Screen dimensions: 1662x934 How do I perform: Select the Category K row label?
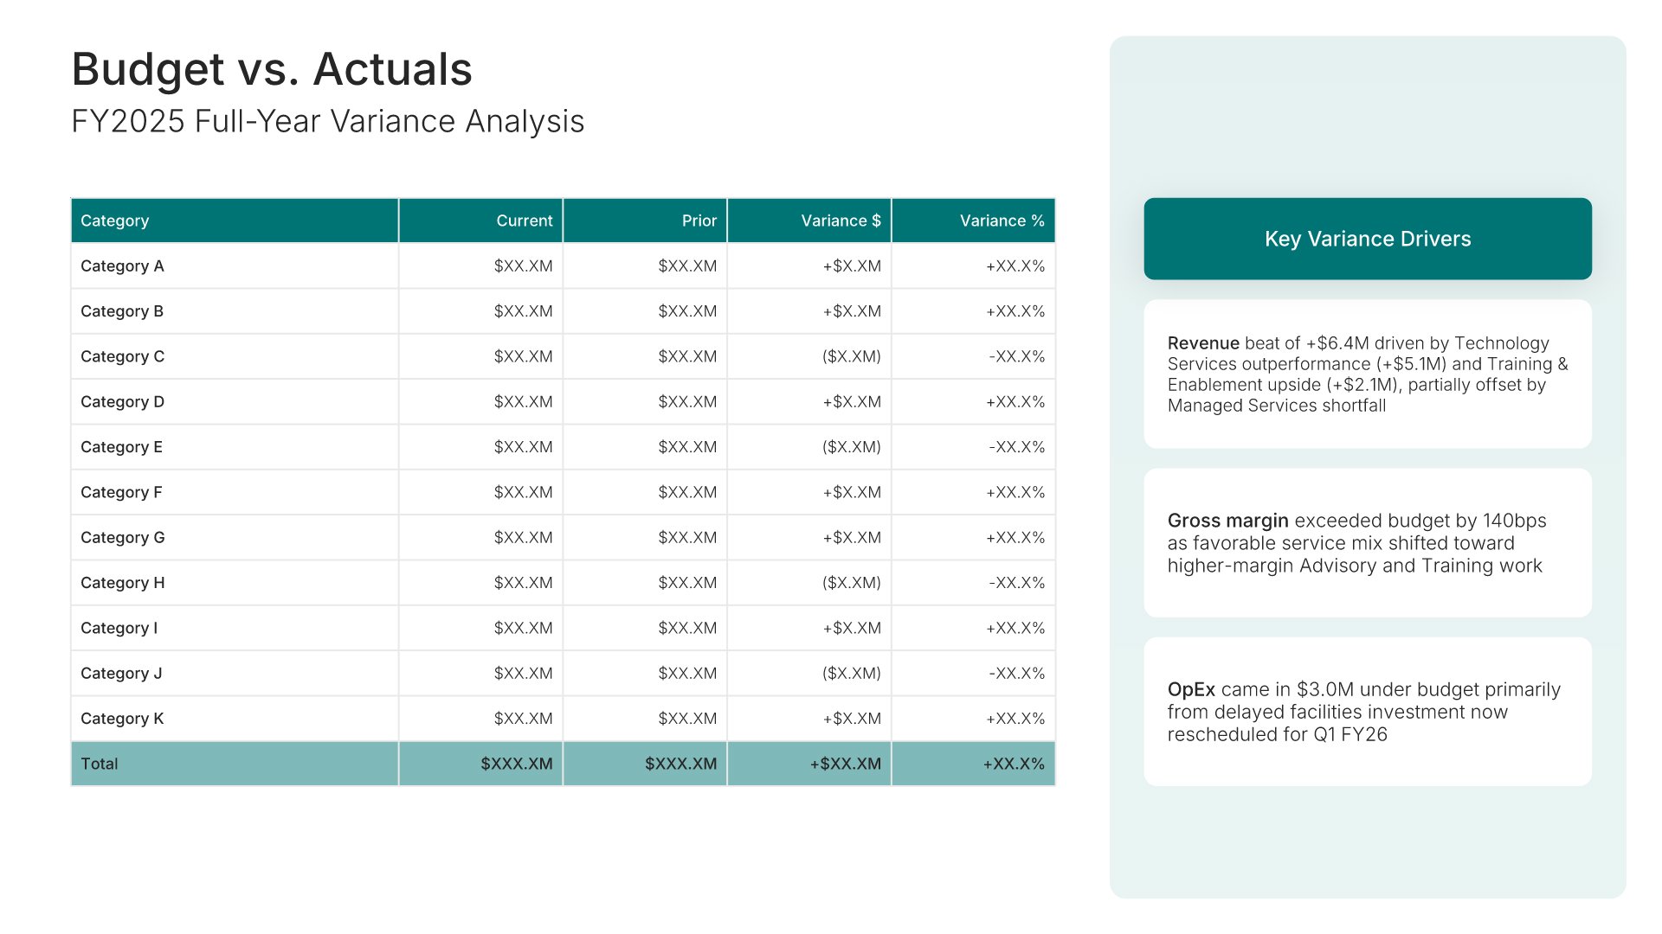(122, 719)
